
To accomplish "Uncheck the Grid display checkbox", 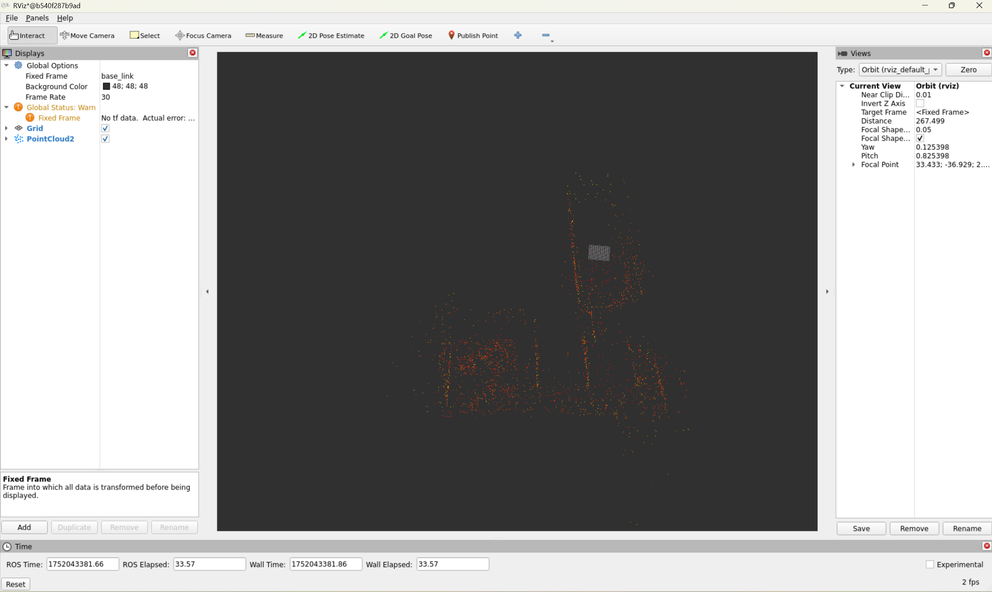I will click(106, 128).
